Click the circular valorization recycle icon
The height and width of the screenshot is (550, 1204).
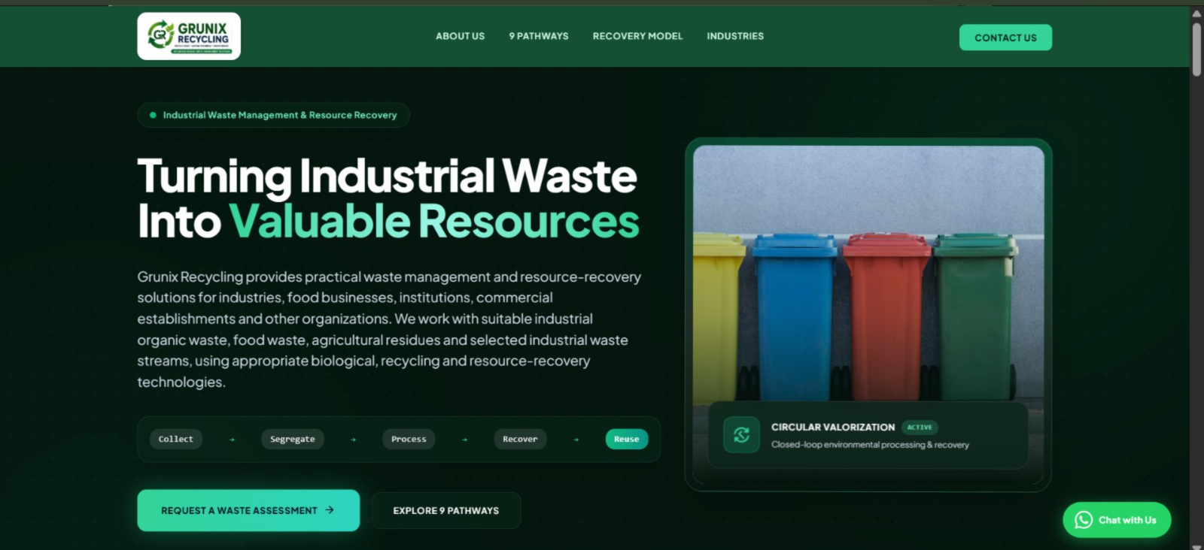(741, 435)
